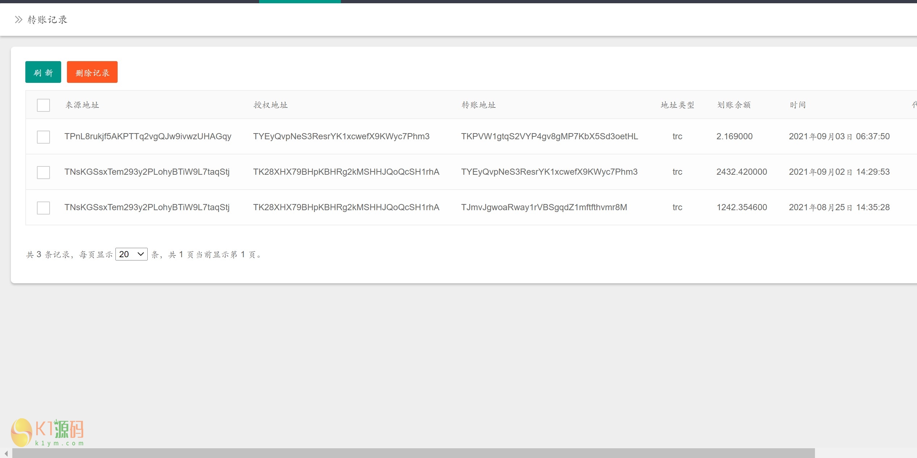Select source address in the 2432.420000 row
The width and height of the screenshot is (917, 458).
[x=147, y=172]
